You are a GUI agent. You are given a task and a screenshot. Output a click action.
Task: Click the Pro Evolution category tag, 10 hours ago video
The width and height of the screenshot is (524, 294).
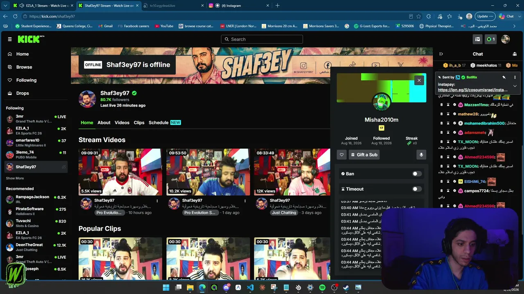(x=109, y=213)
